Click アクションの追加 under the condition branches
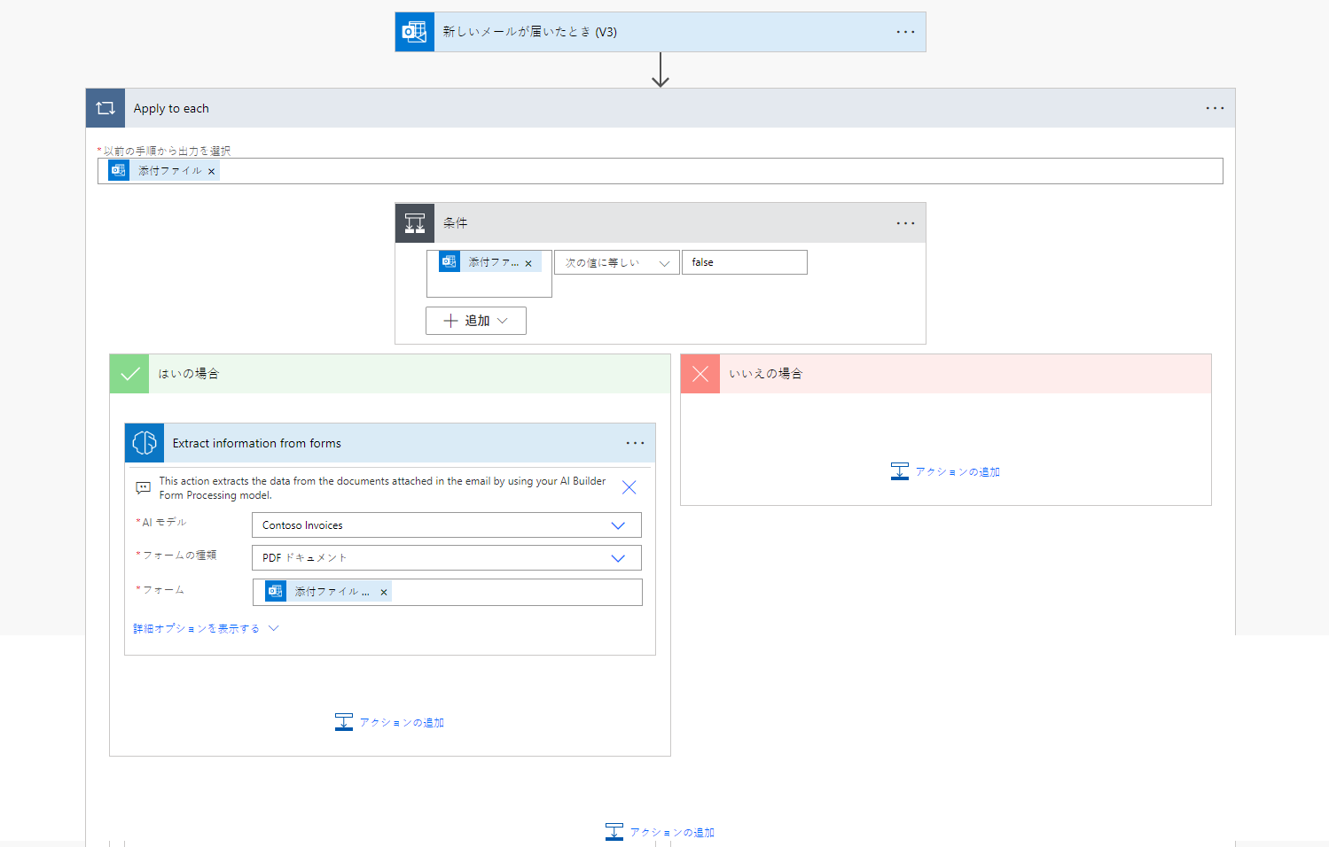This screenshot has width=1329, height=847. [x=660, y=833]
